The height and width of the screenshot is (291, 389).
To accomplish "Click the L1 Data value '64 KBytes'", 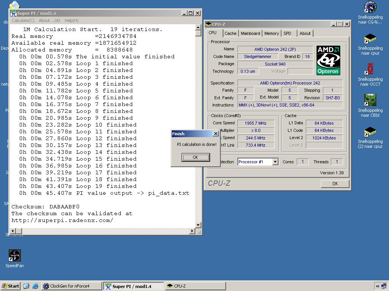I will [324, 123].
